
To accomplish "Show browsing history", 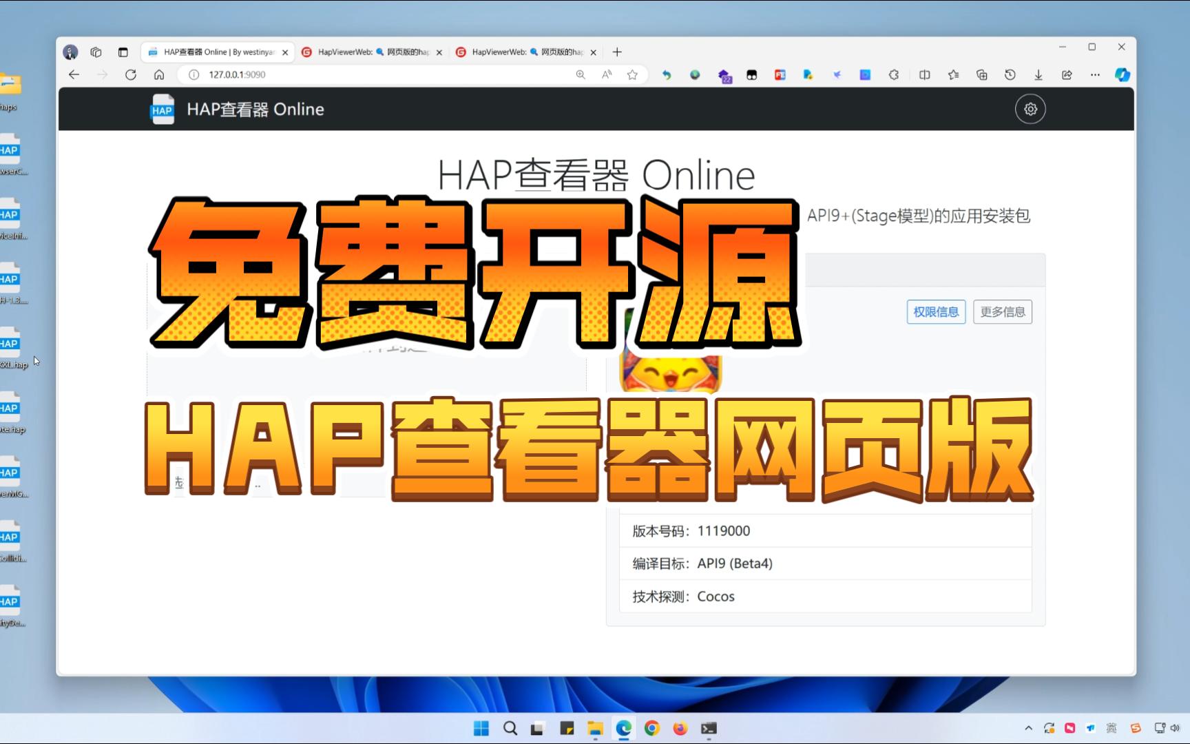I will click(1010, 74).
